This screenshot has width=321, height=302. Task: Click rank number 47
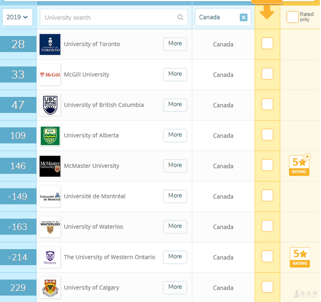click(x=18, y=105)
